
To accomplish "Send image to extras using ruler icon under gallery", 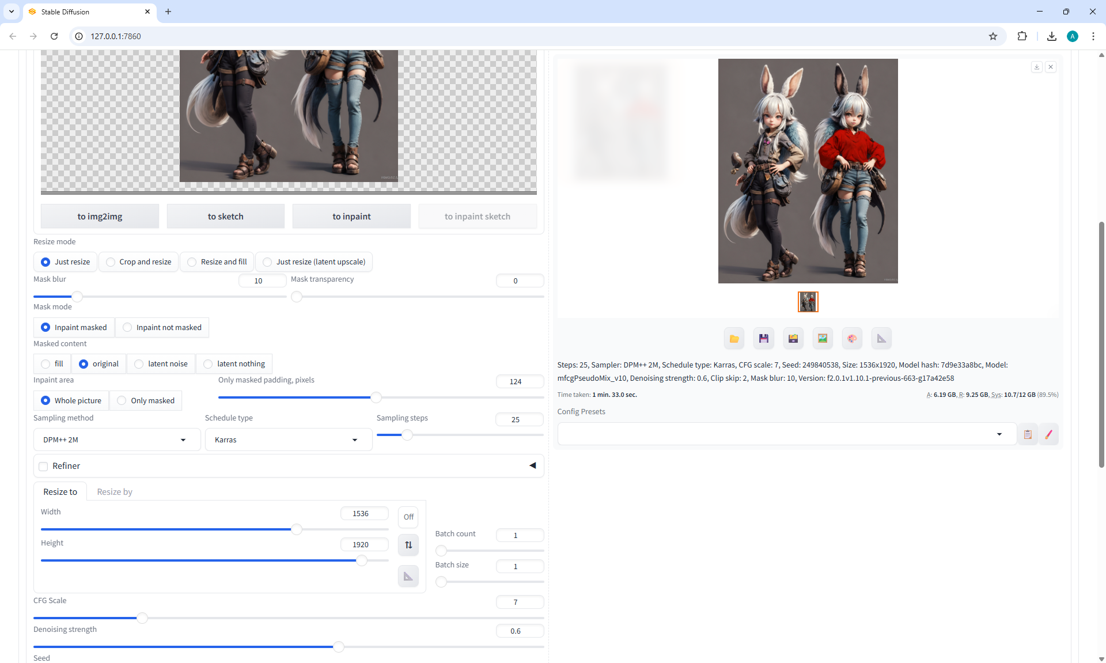I will click(x=881, y=339).
